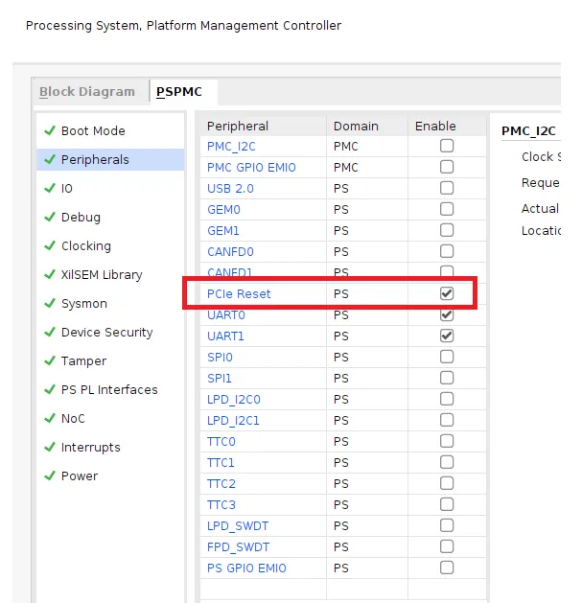This screenshot has width=582, height=603.
Task: Click the green checkmark beside Device Security
Action: (x=49, y=332)
